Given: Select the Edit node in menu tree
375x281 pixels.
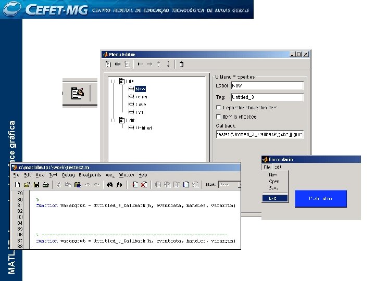Looking at the screenshot, I should click(127, 120).
